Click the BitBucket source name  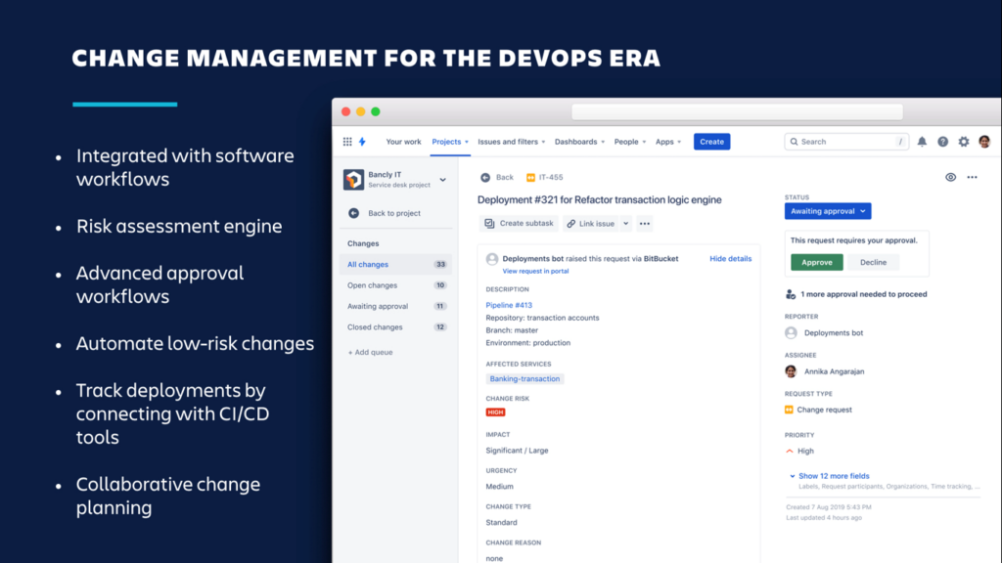tap(660, 258)
